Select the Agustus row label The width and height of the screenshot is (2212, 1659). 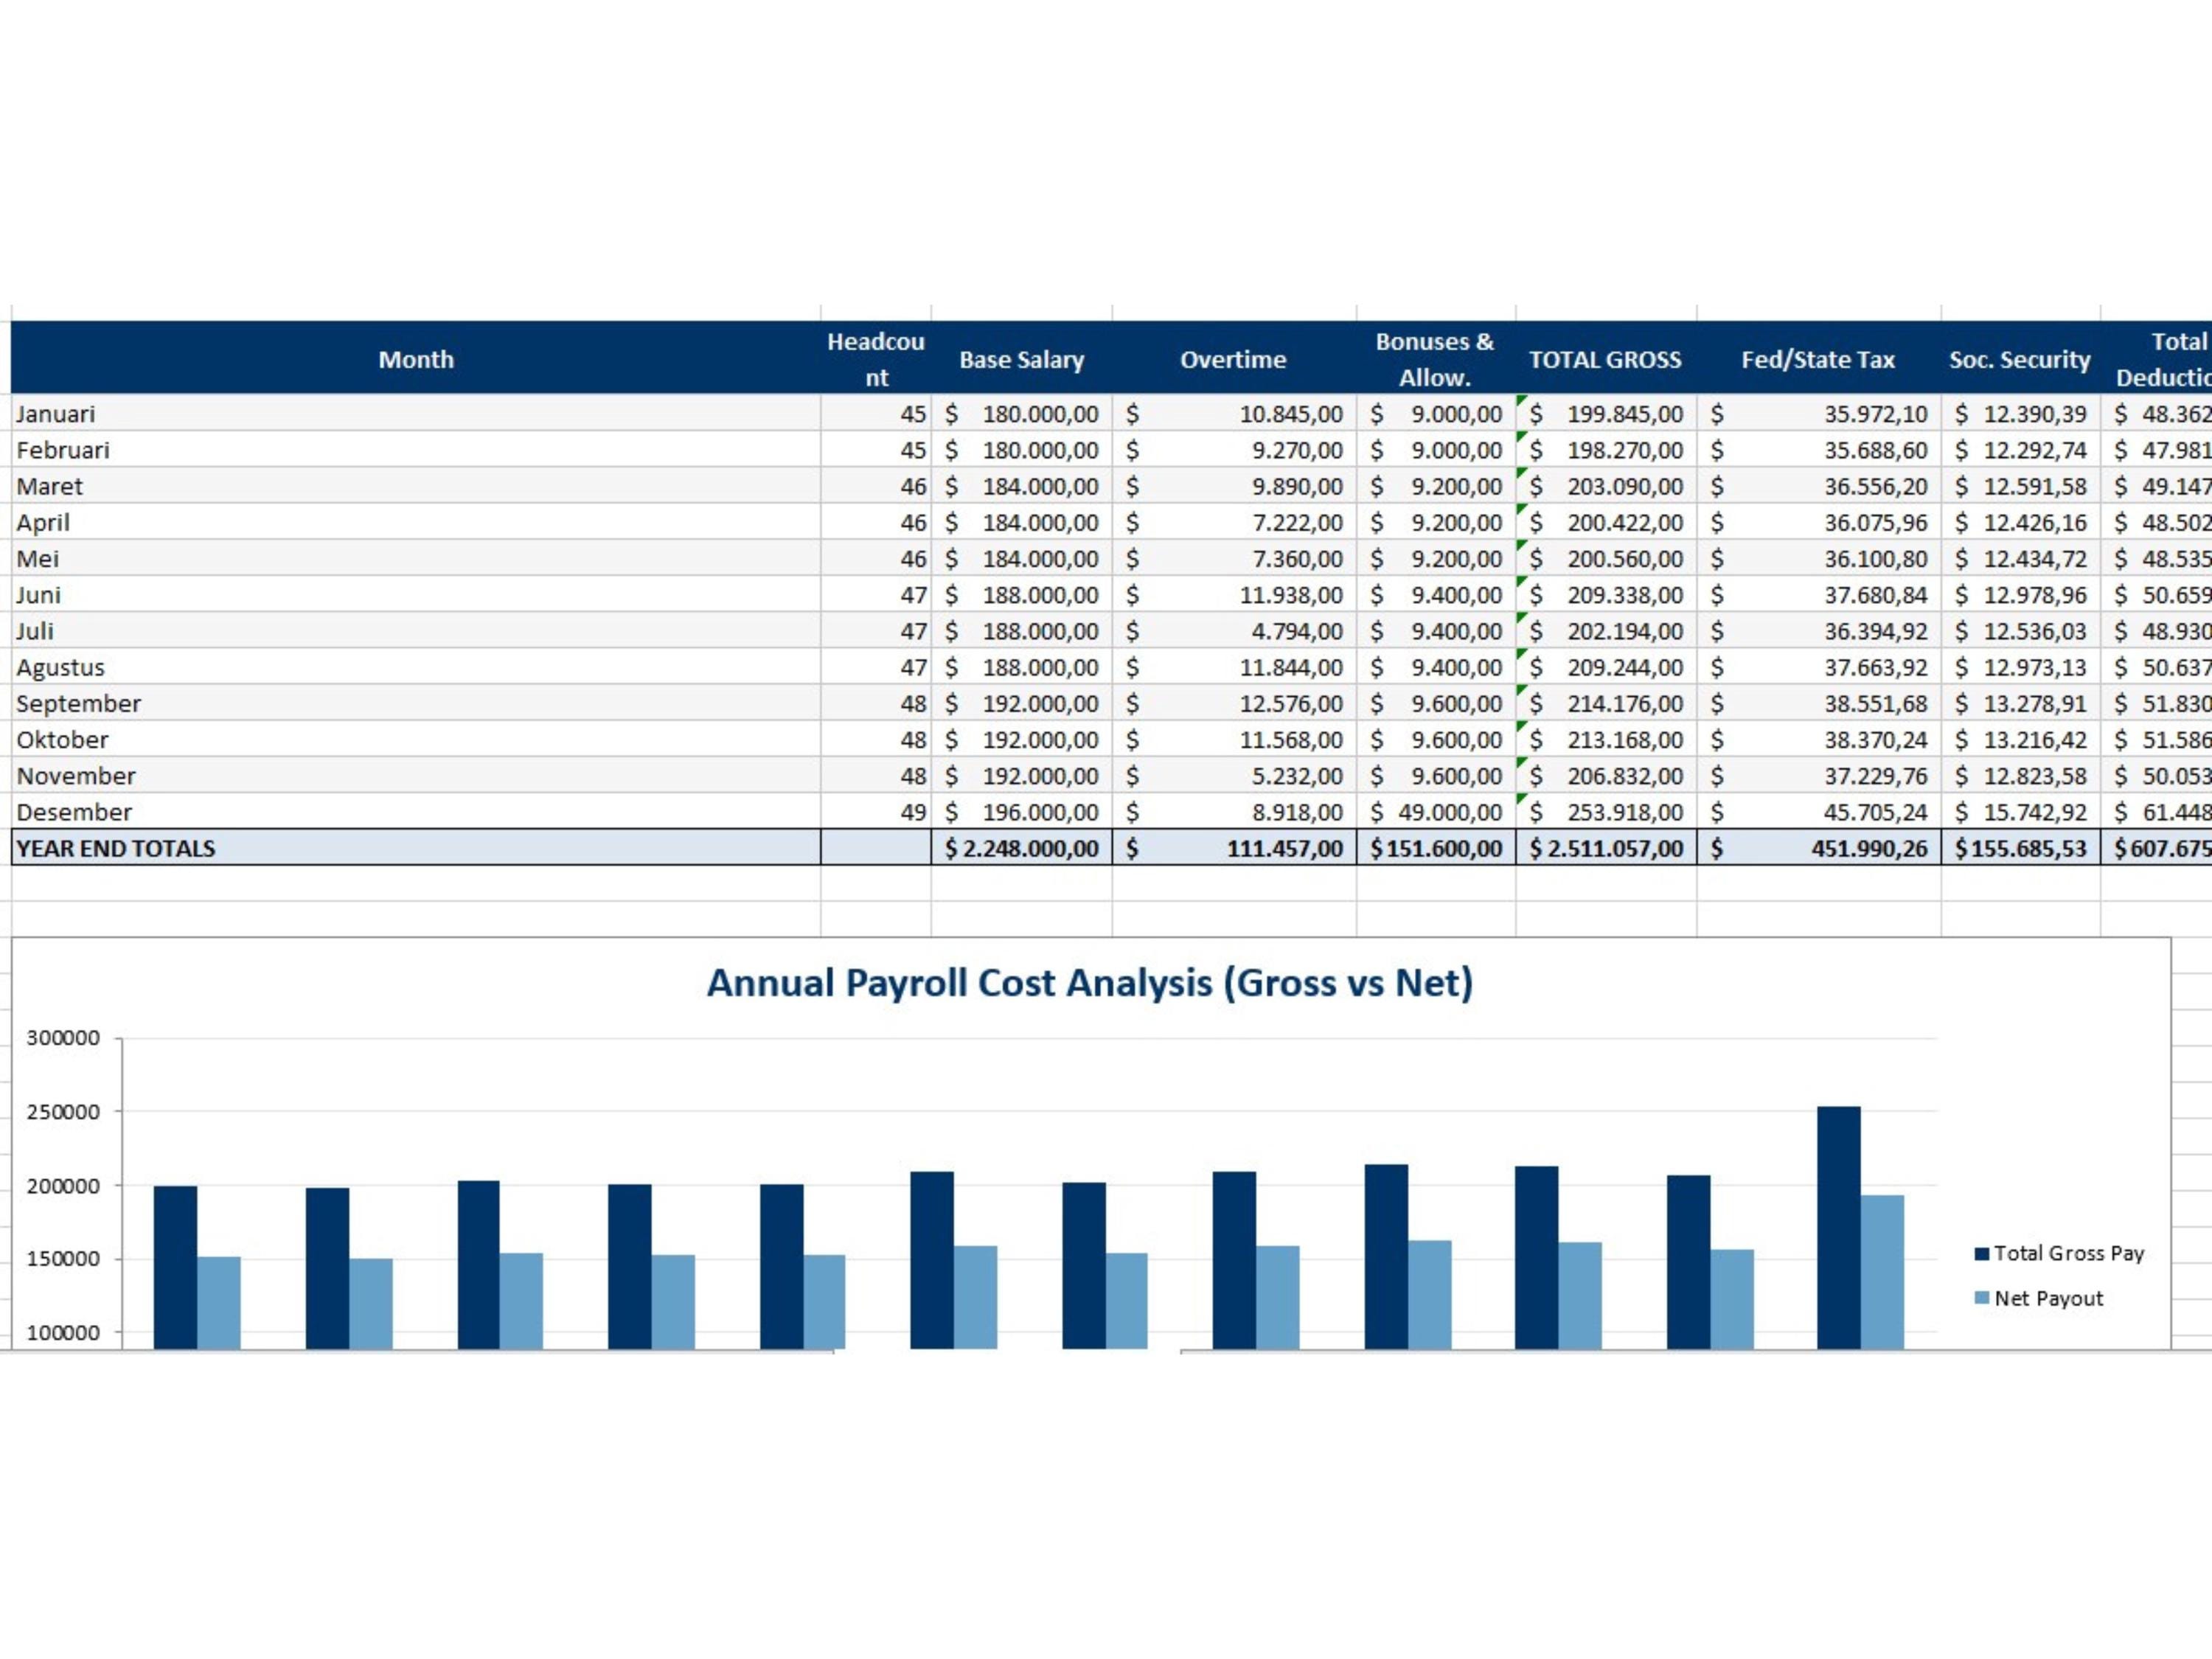pos(416,667)
